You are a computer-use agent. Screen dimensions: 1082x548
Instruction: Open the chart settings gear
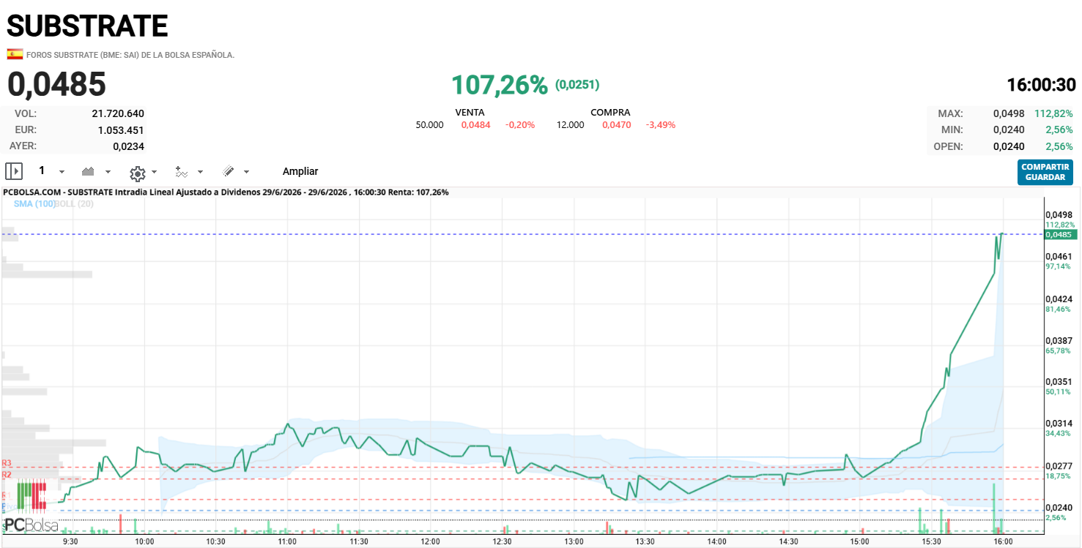click(138, 173)
